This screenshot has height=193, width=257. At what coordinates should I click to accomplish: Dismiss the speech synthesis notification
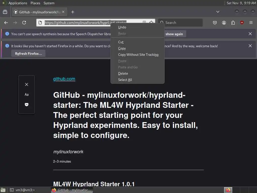coord(250,34)
